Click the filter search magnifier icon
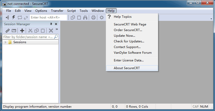 click(56, 37)
